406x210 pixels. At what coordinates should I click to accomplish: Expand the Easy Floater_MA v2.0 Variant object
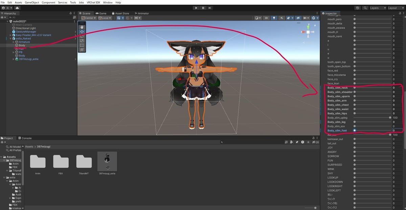(x=10, y=35)
